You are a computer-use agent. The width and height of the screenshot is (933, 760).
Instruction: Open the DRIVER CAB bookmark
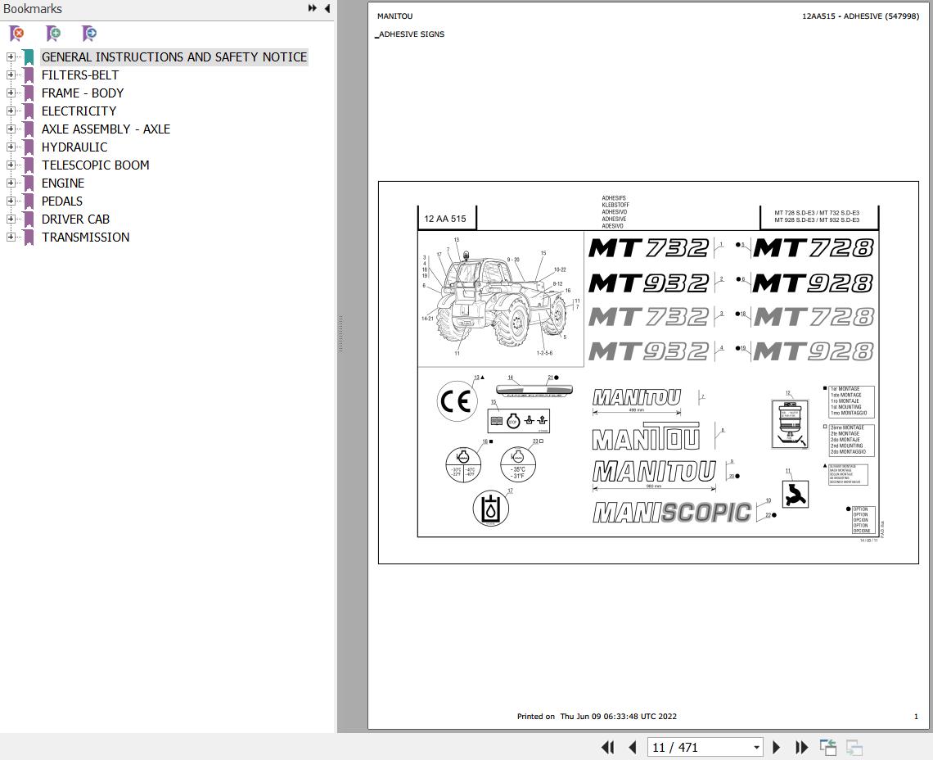click(x=75, y=219)
